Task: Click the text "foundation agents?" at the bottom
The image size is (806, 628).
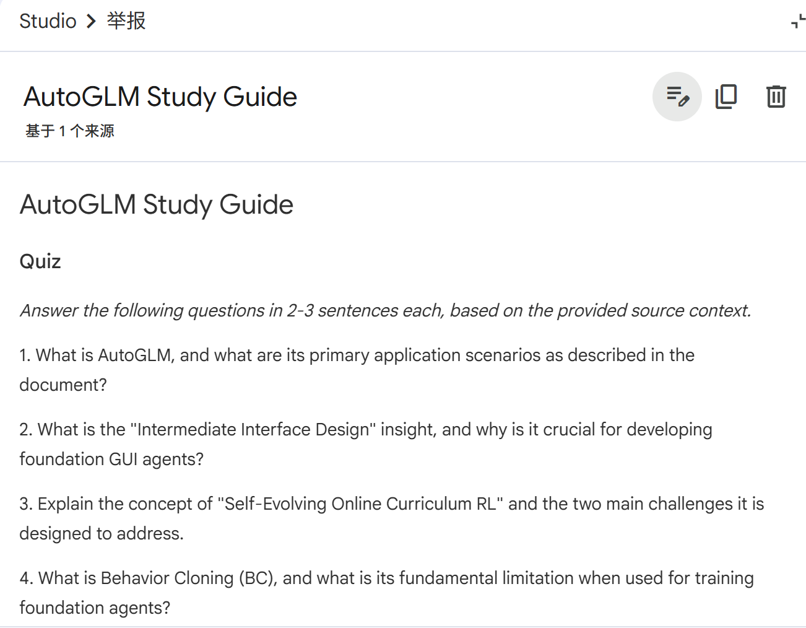Action: pos(95,608)
